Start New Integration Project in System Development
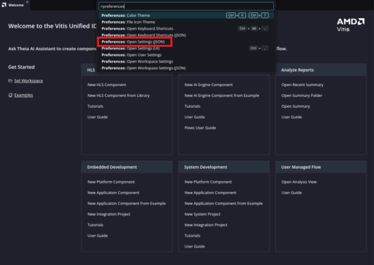Image resolution: width=374 pixels, height=265 pixels. pyautogui.click(x=206, y=225)
